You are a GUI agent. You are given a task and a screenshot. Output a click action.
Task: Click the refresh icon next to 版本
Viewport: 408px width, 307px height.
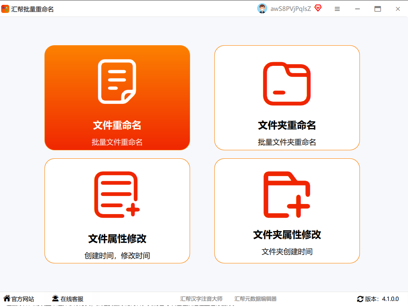[360, 299]
